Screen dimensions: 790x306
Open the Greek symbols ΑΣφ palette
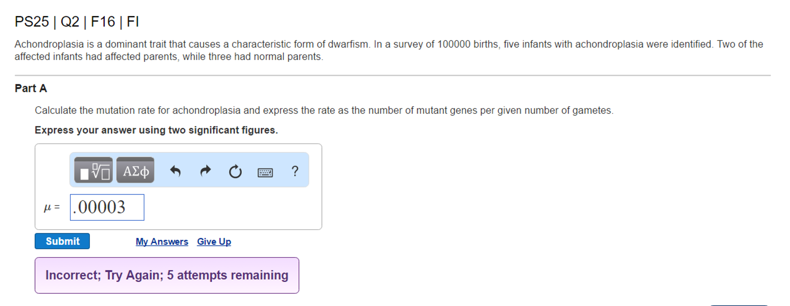click(x=135, y=170)
